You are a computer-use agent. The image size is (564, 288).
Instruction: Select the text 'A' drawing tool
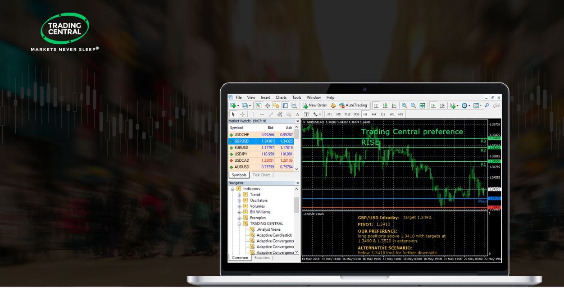pyautogui.click(x=297, y=114)
